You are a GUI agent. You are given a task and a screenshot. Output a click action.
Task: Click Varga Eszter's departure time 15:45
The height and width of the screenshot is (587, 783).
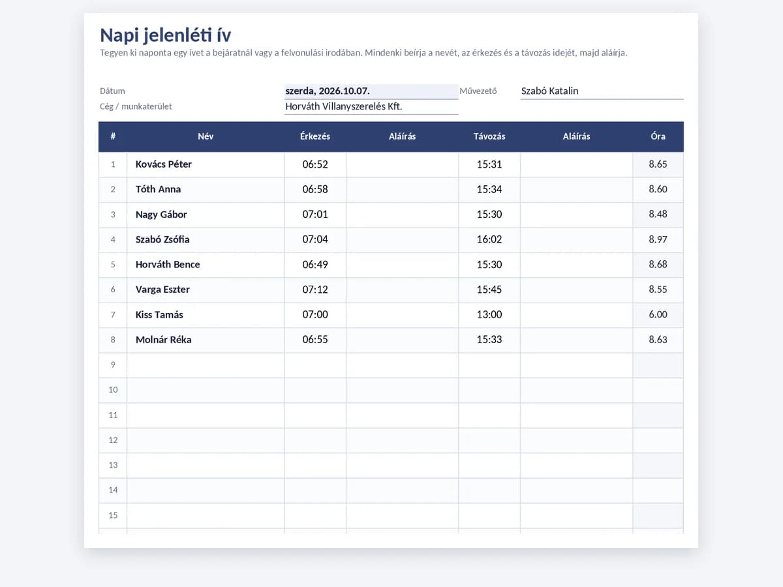click(489, 290)
